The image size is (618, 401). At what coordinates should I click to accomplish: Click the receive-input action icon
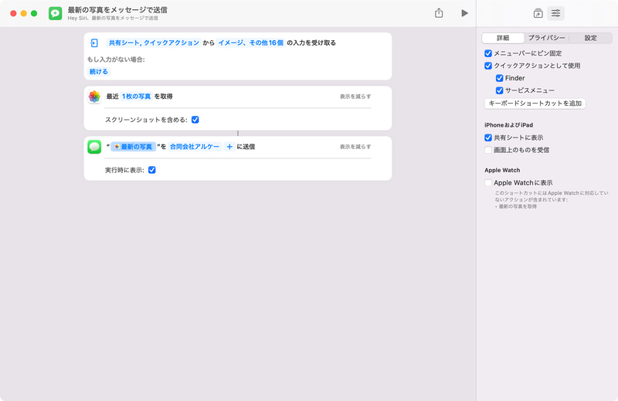click(x=94, y=42)
